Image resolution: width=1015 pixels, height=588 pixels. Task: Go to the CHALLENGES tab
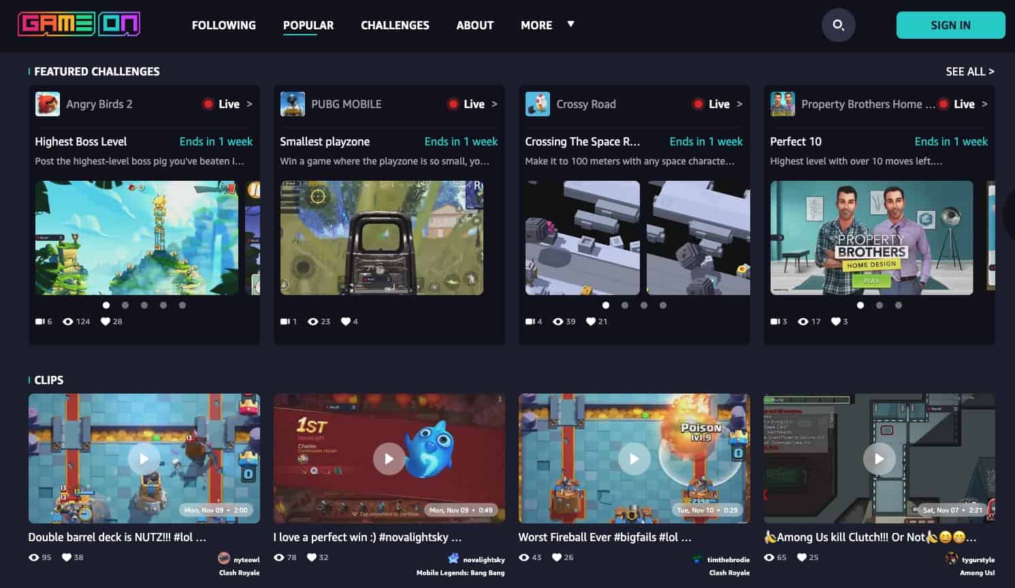point(395,25)
